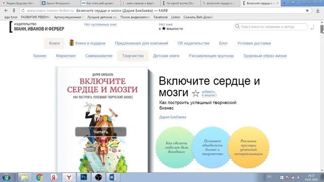Select the Саморазвитие category
Image resolution: width=324 pixels, height=182 pixels.
pos(99,56)
